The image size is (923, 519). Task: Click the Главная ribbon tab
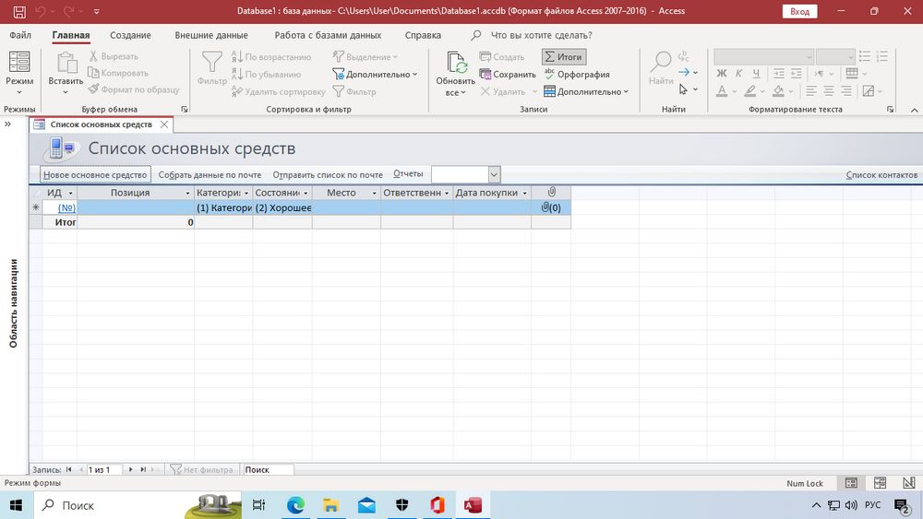coord(71,35)
